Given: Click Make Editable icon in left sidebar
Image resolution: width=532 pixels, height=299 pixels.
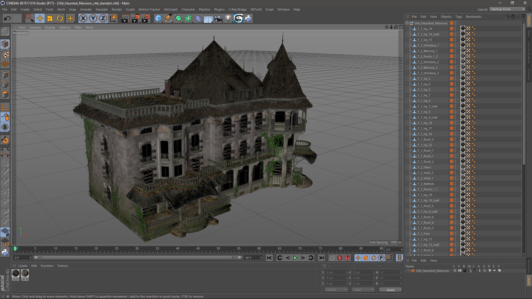Looking at the screenshot, I should 5,32.
